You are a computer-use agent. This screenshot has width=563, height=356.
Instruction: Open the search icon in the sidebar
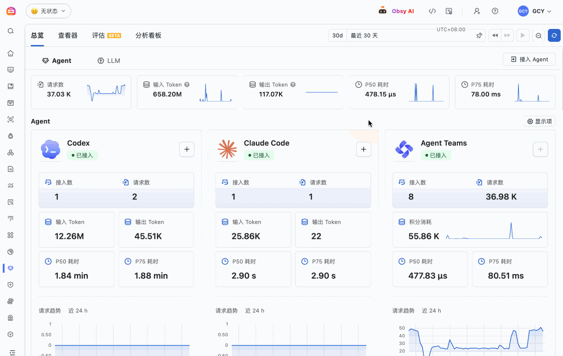[11, 31]
